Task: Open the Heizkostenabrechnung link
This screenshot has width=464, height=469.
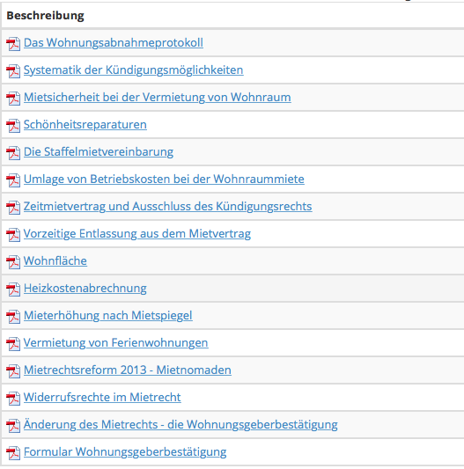Action: 85,289
